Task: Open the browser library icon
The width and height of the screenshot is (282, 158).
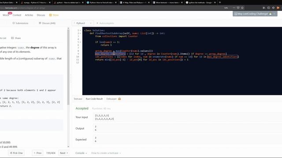Action: (264, 8)
